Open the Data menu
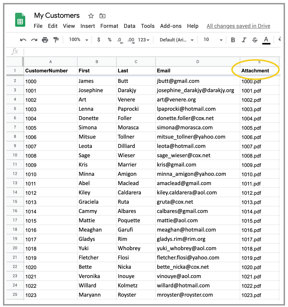Screen dimensions: 288x307 tap(129, 26)
